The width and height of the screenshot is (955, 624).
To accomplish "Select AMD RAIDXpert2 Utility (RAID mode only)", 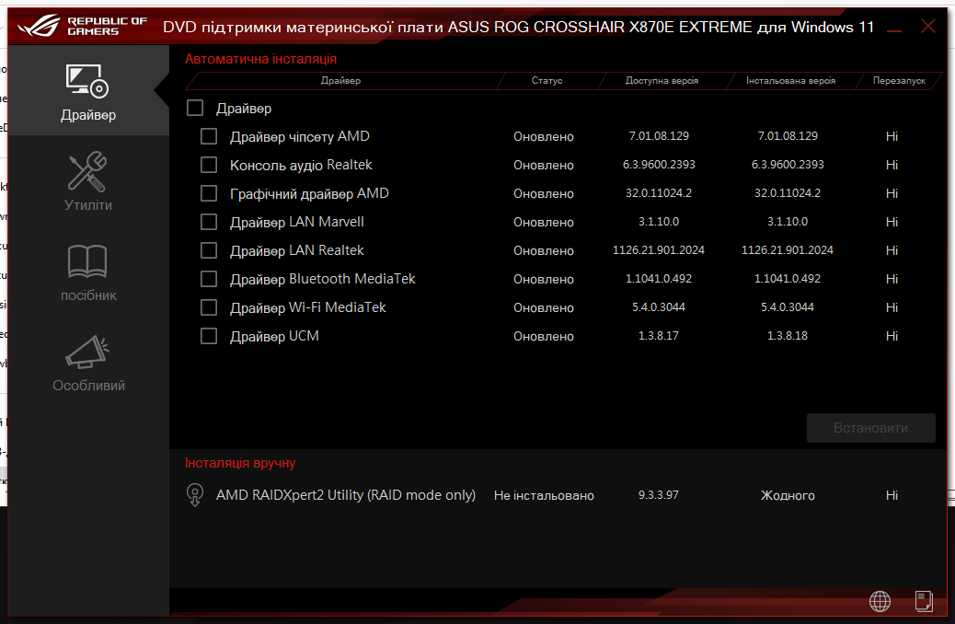I will (346, 495).
